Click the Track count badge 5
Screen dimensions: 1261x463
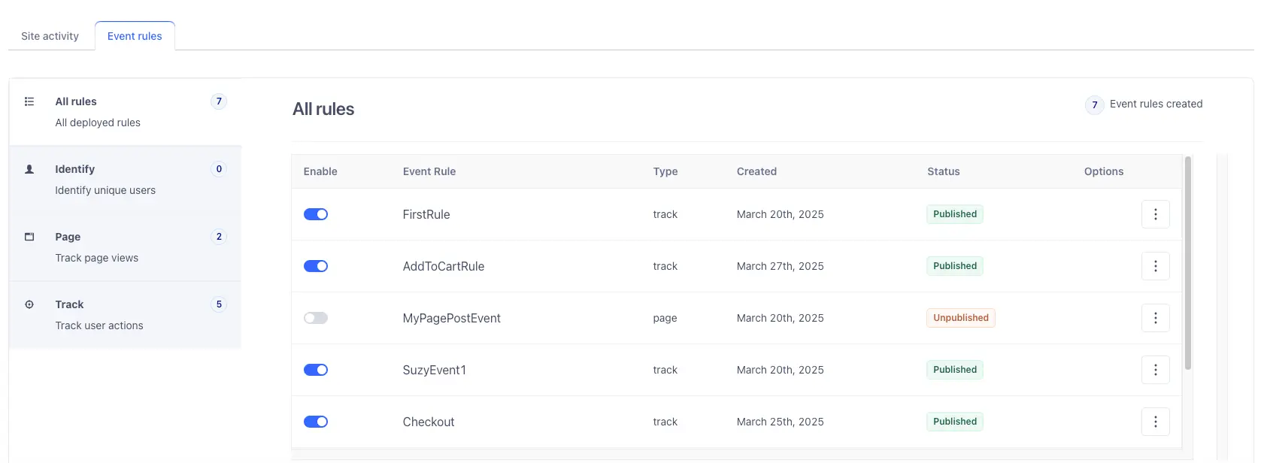[x=219, y=304]
